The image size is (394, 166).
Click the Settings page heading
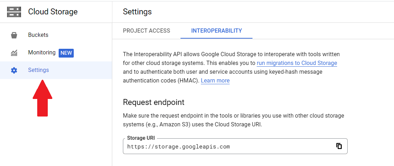pyautogui.click(x=137, y=12)
